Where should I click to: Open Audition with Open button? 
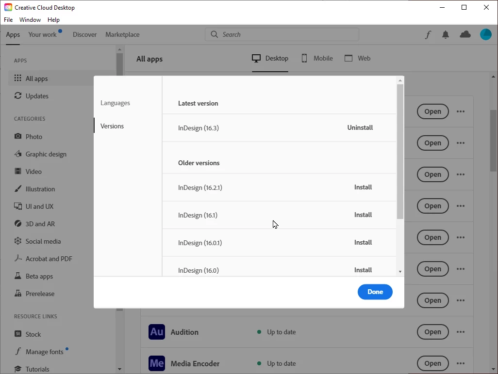click(432, 332)
